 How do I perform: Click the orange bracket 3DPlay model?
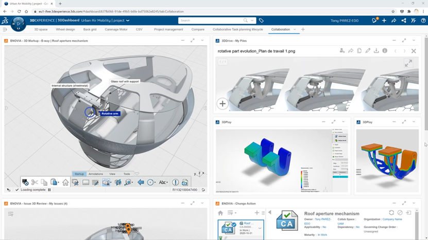point(388,162)
